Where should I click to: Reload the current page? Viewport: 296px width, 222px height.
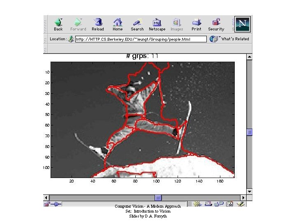pyautogui.click(x=98, y=25)
